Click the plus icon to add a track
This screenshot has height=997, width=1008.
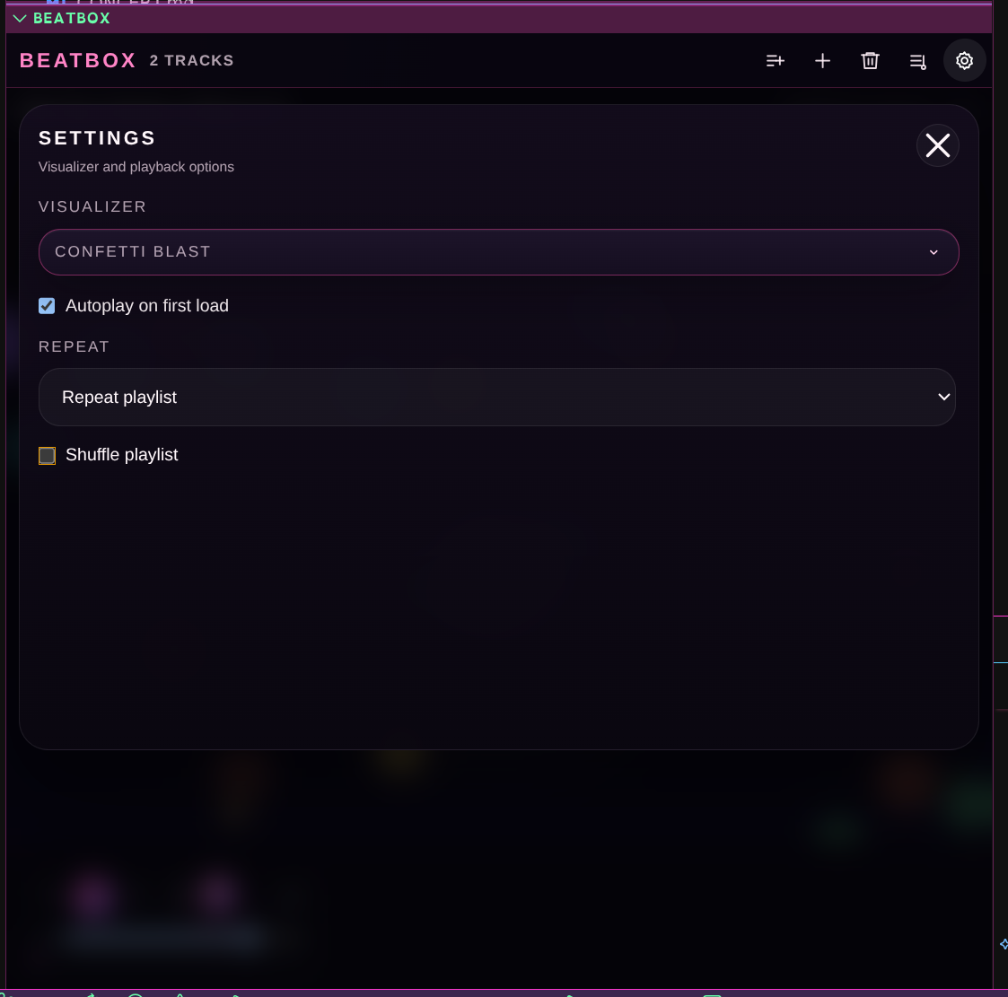(822, 60)
